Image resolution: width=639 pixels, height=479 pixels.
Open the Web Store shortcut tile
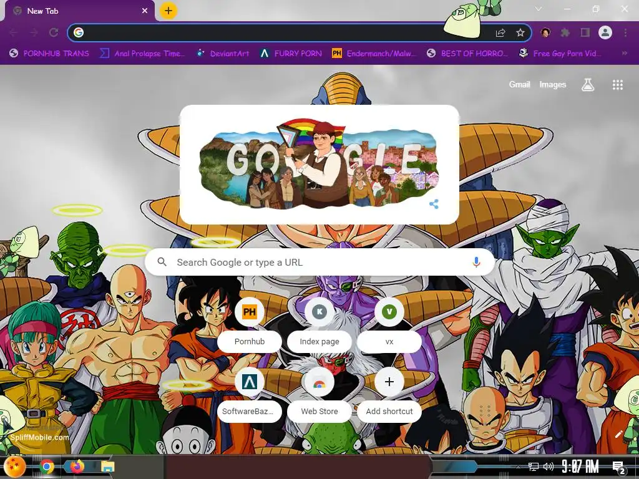(319, 396)
